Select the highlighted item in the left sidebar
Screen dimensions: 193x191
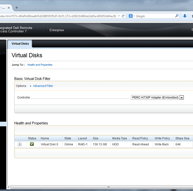tap(3, 124)
